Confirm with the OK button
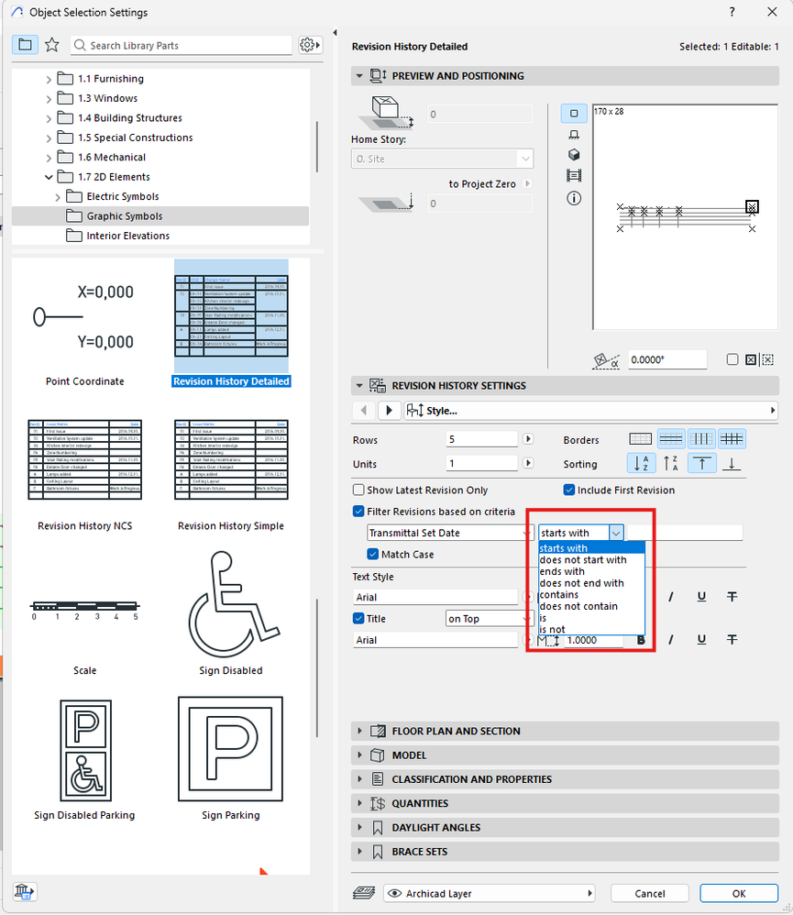 coord(739,893)
